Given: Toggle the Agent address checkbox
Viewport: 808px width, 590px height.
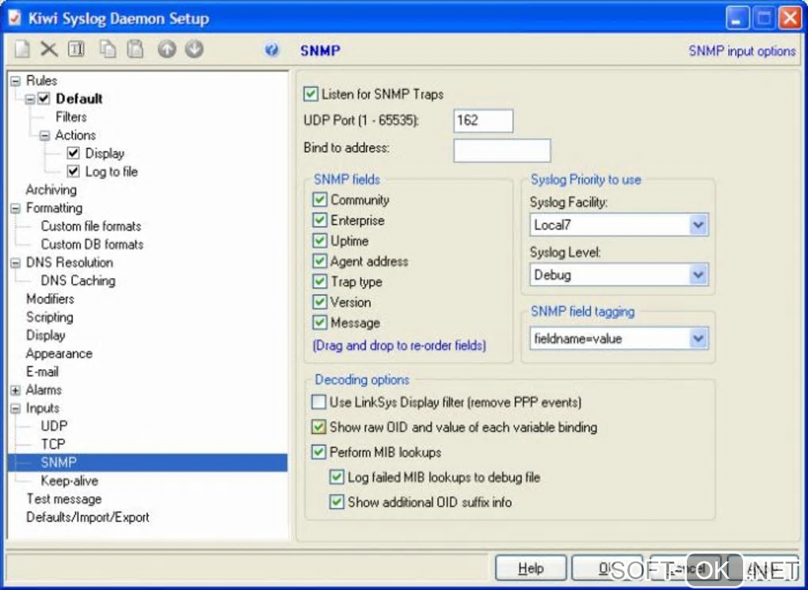Looking at the screenshot, I should pos(319,261).
